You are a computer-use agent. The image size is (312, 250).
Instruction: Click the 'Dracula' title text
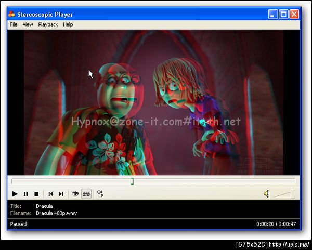[44, 206]
